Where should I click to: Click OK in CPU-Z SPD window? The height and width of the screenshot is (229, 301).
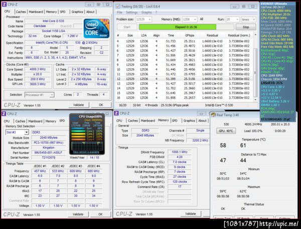[101, 214]
